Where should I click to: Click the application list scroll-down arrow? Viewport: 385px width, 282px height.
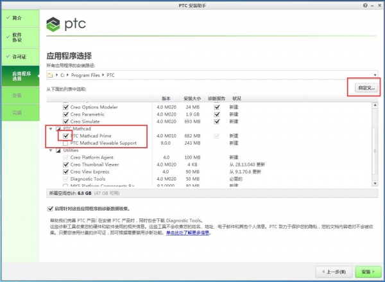375,184
